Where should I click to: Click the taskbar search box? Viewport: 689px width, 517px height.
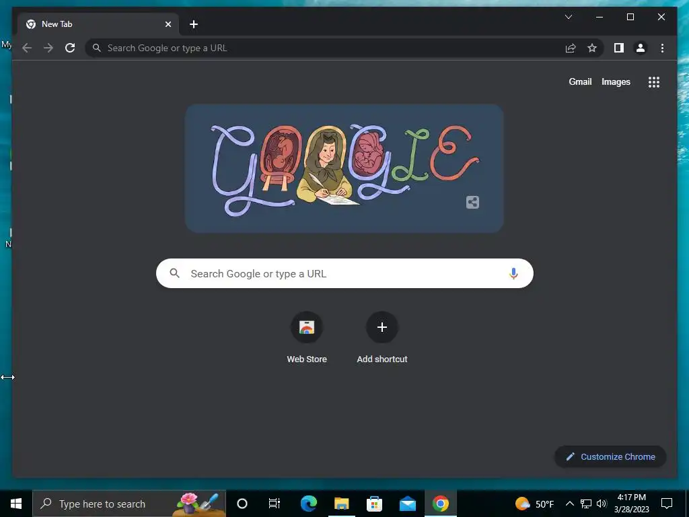pyautogui.click(x=129, y=504)
